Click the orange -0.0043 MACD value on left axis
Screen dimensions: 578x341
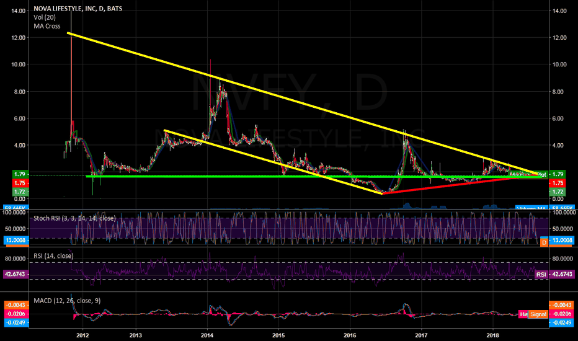16,305
